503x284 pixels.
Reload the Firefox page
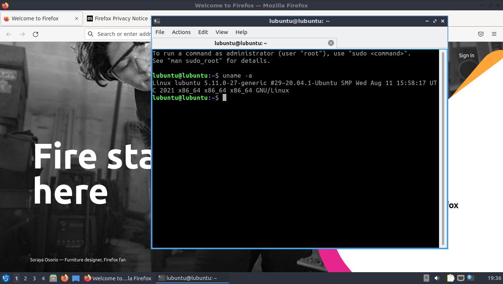pyautogui.click(x=36, y=34)
